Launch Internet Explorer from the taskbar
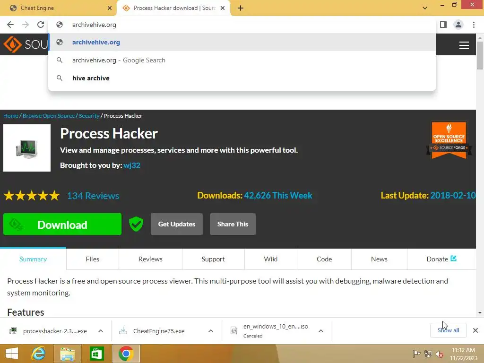Image resolution: width=484 pixels, height=363 pixels. pyautogui.click(x=39, y=354)
